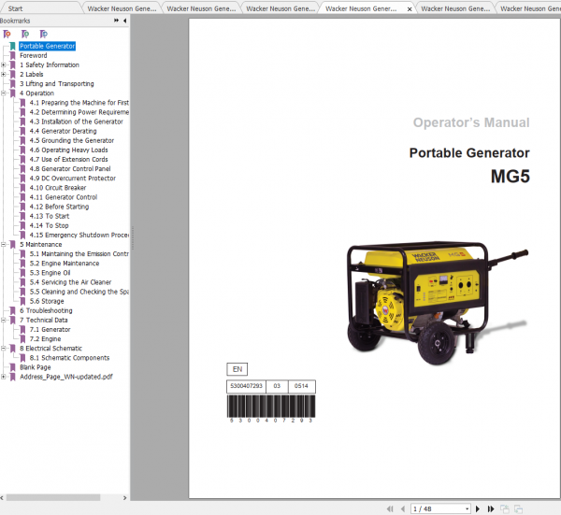
Task: Click the bookmarks horizontal scrollbar thumb
Action: coord(53,497)
